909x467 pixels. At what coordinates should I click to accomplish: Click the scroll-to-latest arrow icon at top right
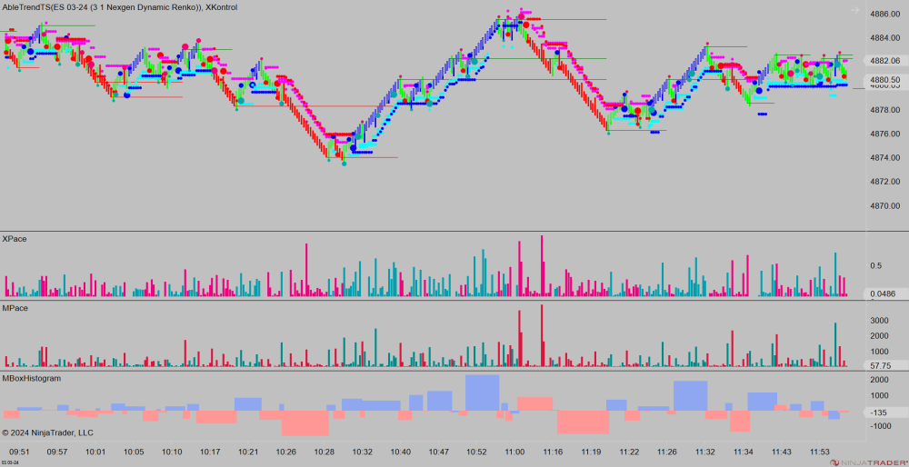tap(854, 10)
